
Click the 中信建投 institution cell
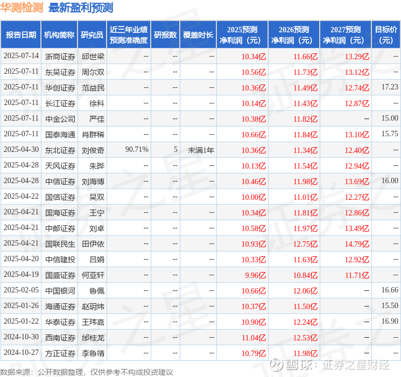point(60,260)
